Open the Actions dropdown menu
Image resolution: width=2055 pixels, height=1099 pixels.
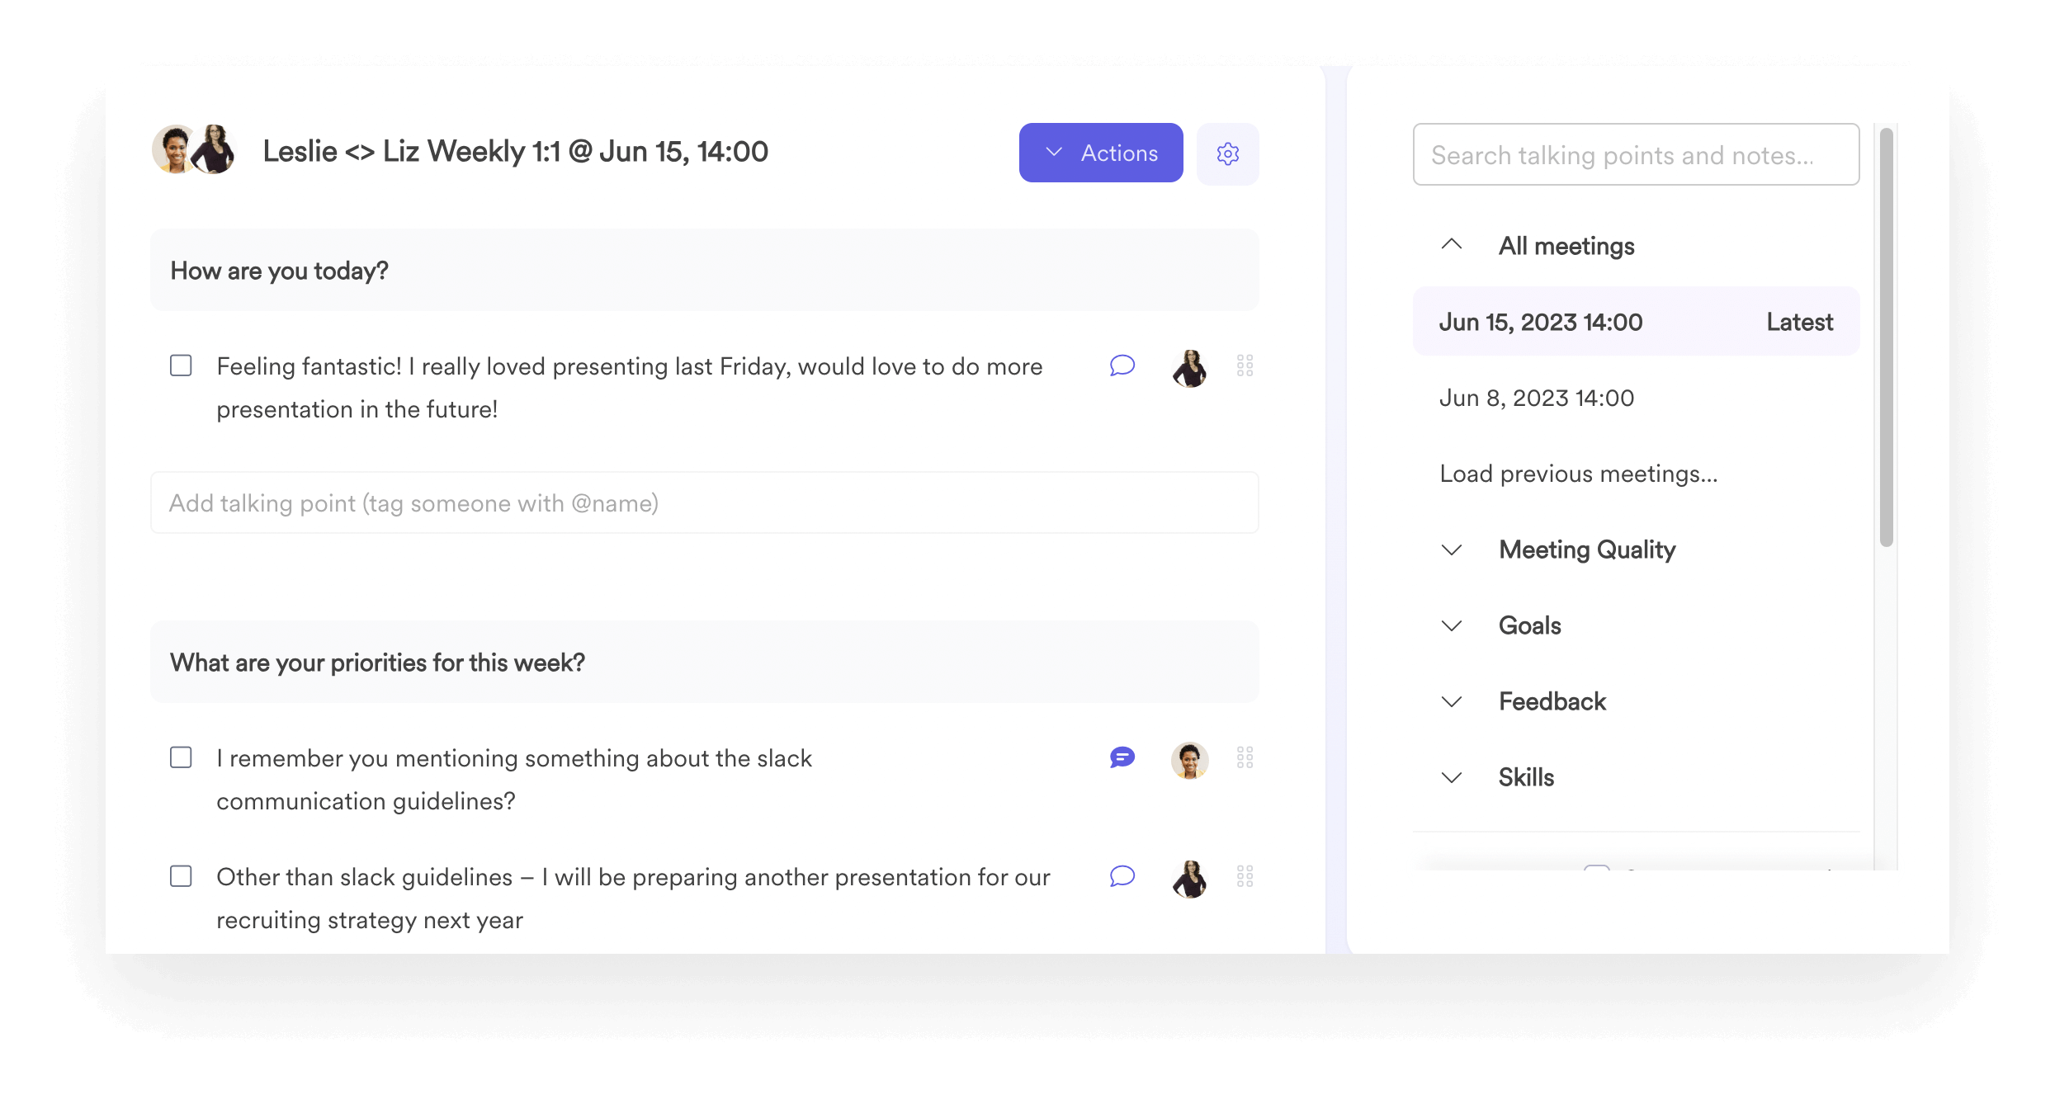[x=1103, y=152]
